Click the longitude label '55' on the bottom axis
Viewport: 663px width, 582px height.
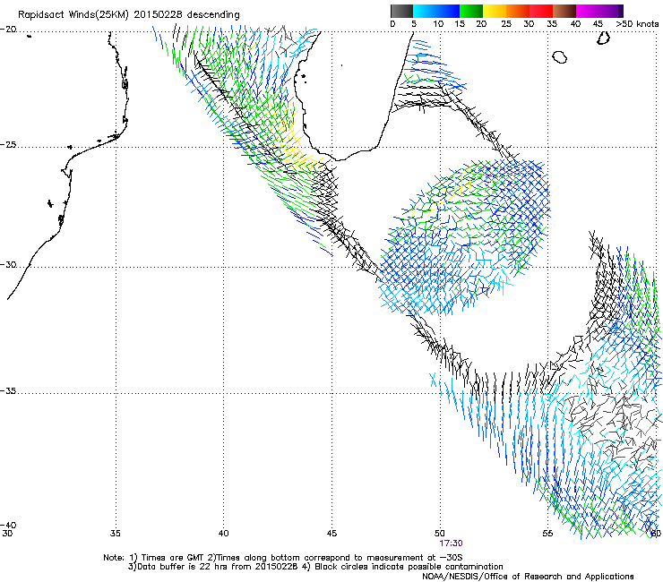[x=547, y=534]
